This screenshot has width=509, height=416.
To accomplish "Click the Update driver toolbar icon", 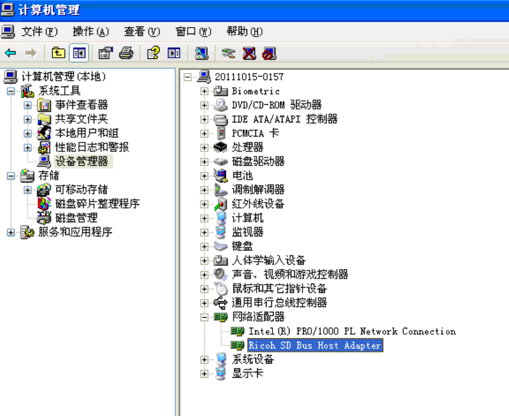I will (228, 53).
